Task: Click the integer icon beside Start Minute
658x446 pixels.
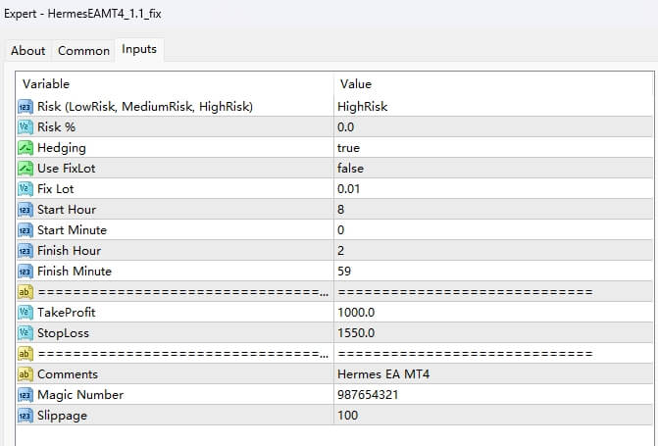Action: coord(25,230)
